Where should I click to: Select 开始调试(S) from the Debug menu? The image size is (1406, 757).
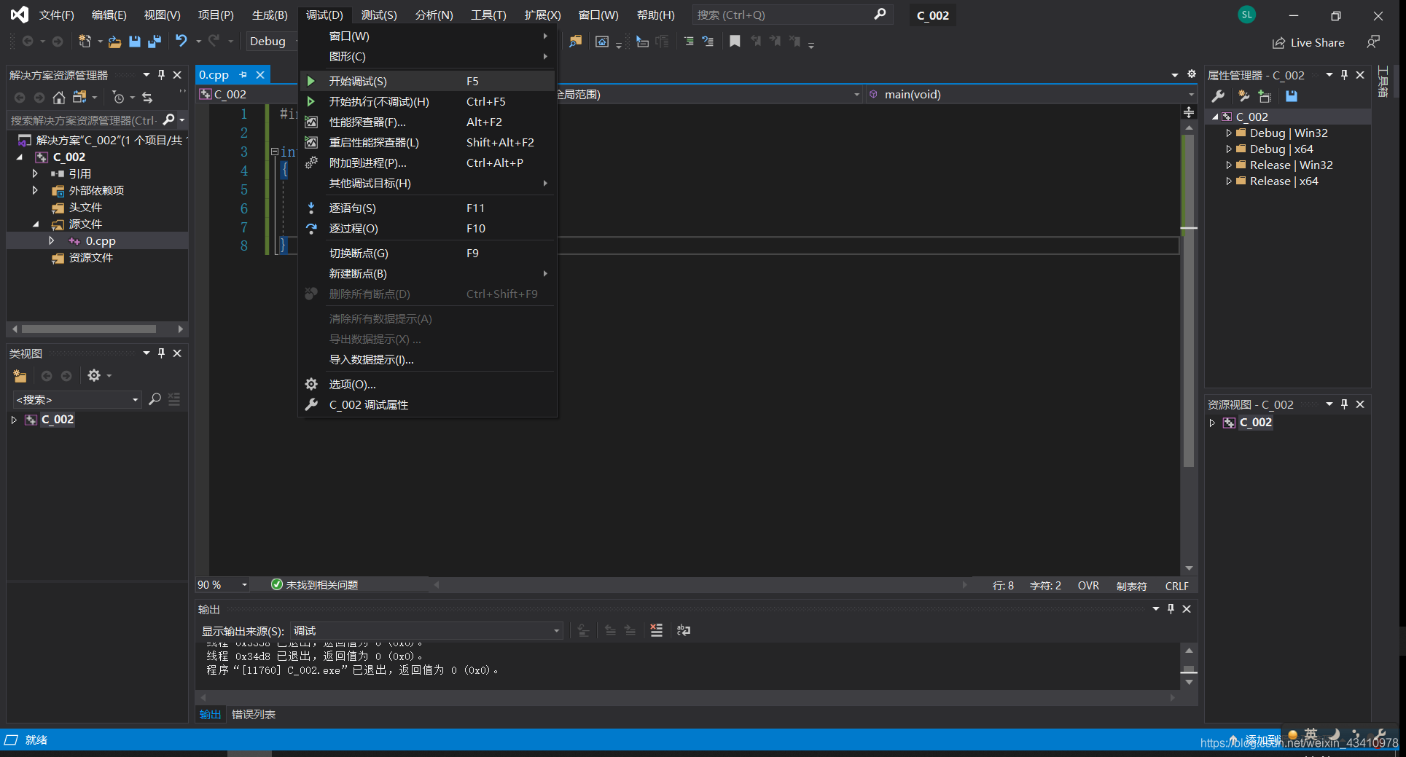point(428,81)
